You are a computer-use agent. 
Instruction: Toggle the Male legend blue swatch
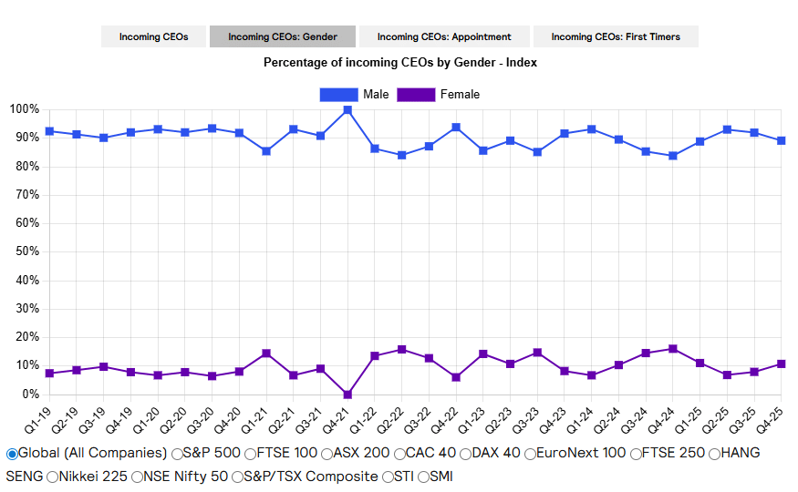coord(338,95)
